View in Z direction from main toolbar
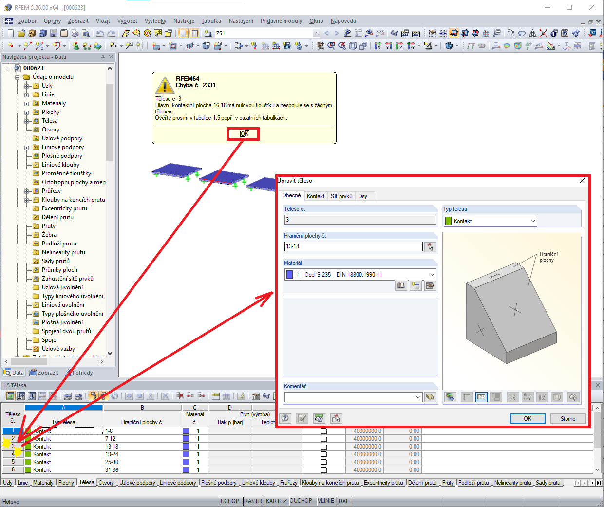 click(399, 46)
